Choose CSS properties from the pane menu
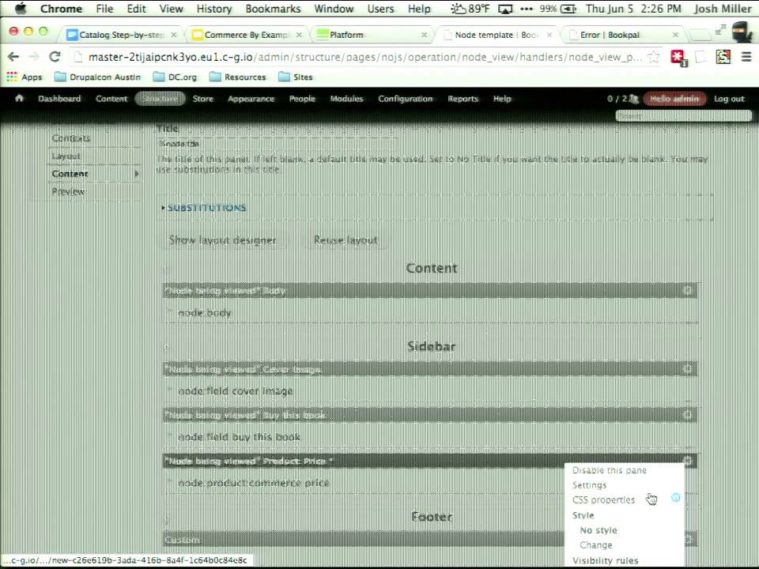The height and width of the screenshot is (569, 759). [603, 499]
